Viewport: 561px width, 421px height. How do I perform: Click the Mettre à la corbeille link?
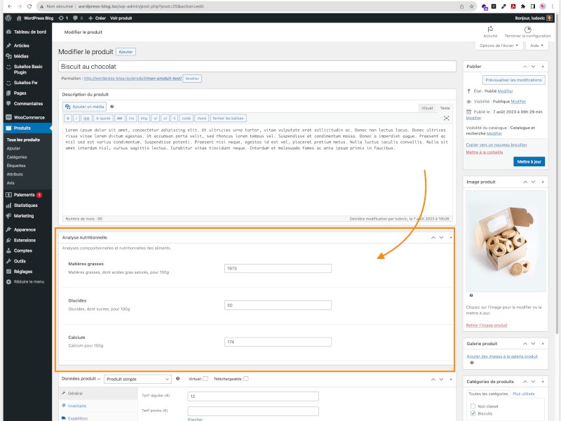[x=486, y=152]
